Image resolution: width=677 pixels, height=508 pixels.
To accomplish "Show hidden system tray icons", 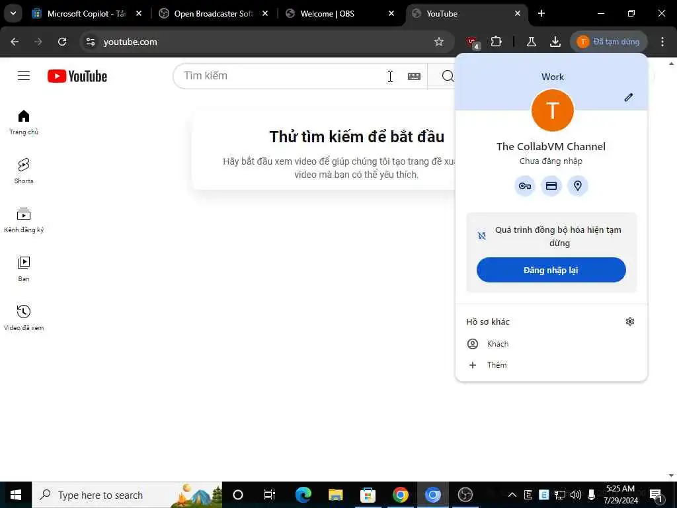I will tap(512, 495).
